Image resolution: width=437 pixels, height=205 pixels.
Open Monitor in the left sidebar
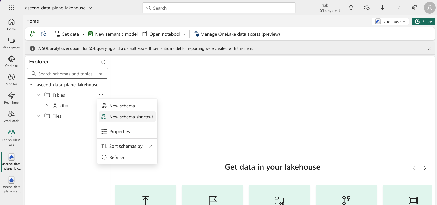(x=12, y=80)
